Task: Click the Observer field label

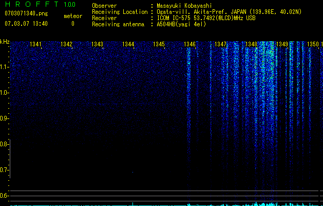Action: [104, 6]
